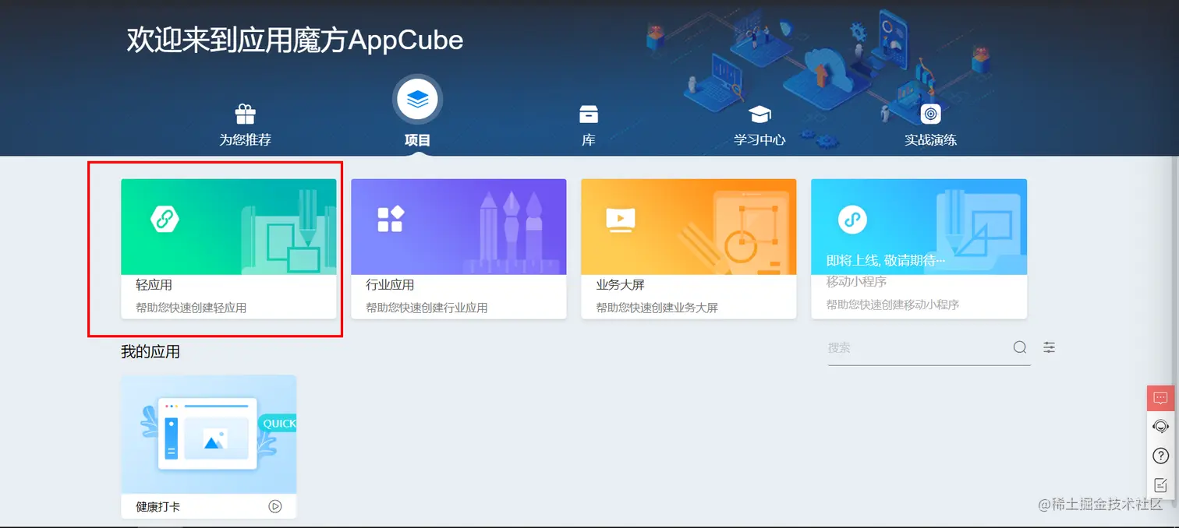Click the orange 业务大屏 card banner
1179x528 pixels.
[x=689, y=227]
